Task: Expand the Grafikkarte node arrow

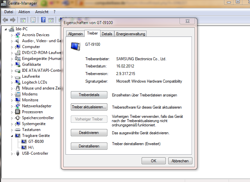Action: coord(12,65)
